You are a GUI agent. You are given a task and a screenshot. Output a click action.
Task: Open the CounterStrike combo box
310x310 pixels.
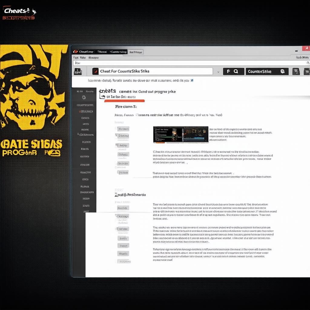[263, 71]
